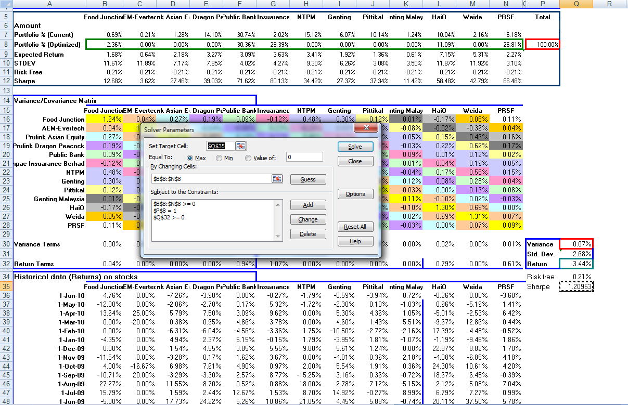Screen dimensions: 628x405
Task: Select the Total cell showing 100.00%
Action: coord(543,44)
